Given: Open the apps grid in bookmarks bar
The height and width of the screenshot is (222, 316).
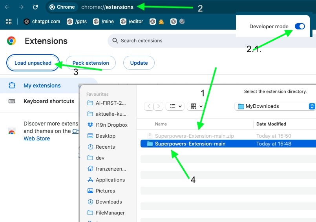Looking at the screenshot, I should coord(9,22).
